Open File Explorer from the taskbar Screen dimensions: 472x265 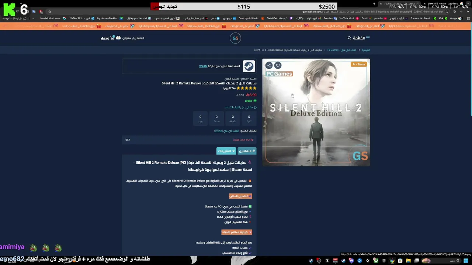click(408, 261)
